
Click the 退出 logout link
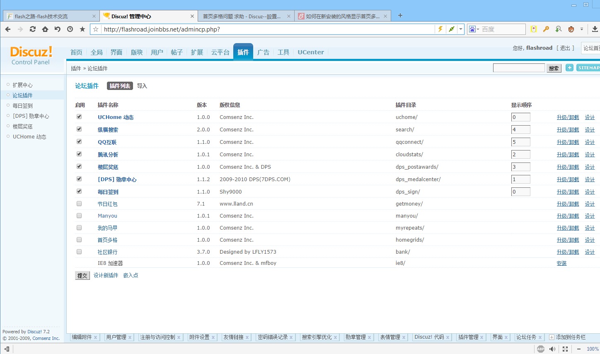point(565,48)
